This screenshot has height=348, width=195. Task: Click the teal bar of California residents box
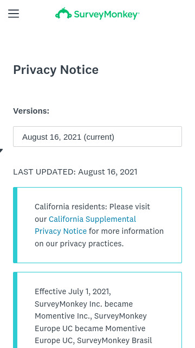tap(15, 225)
